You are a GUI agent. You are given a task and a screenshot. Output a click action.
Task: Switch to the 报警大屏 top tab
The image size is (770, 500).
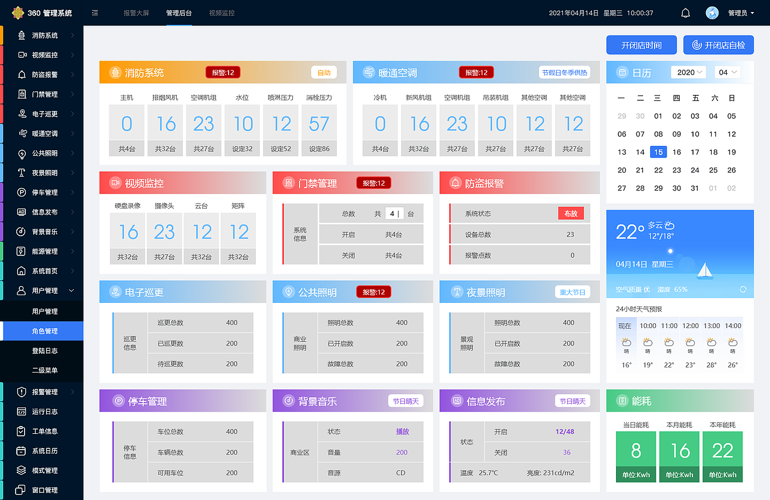click(136, 13)
